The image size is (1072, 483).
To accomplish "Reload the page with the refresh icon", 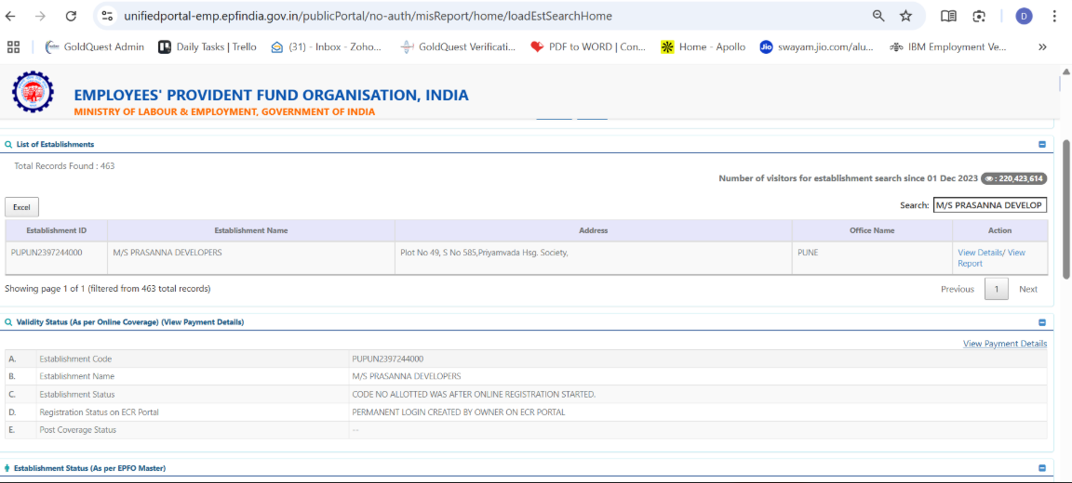I will tap(71, 16).
